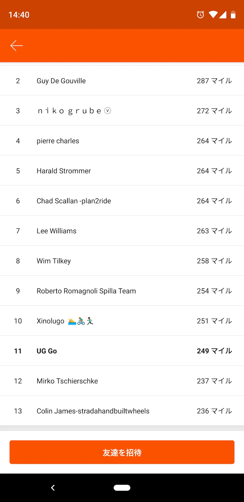This screenshot has height=502, width=244.
Task: Tap the verified badge beside niko grube
Action: (x=108, y=110)
